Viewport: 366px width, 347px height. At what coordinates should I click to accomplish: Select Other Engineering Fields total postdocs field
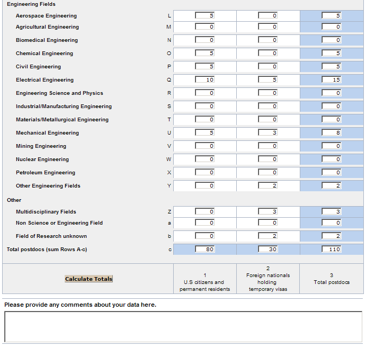[x=331, y=185]
